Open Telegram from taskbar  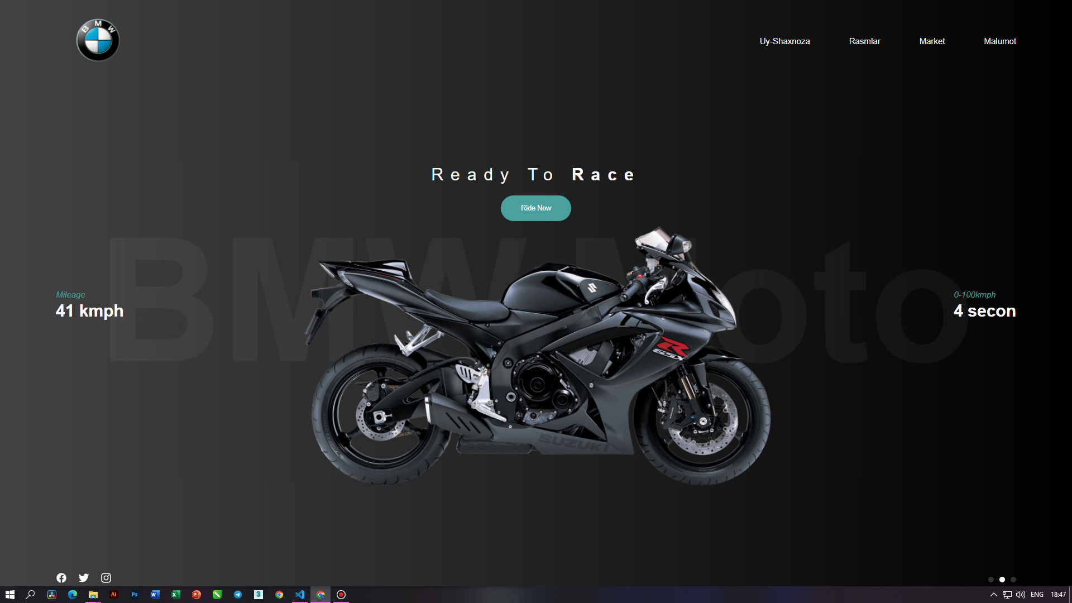coord(238,595)
